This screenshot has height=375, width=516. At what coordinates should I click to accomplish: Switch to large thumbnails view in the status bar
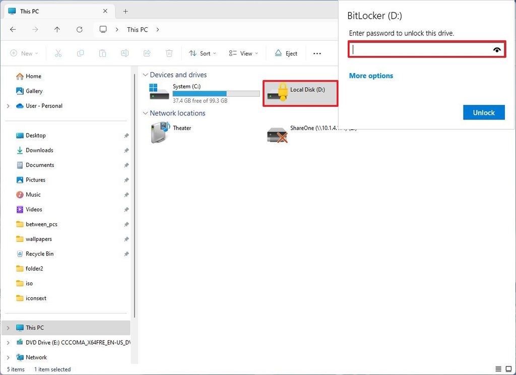coord(508,369)
